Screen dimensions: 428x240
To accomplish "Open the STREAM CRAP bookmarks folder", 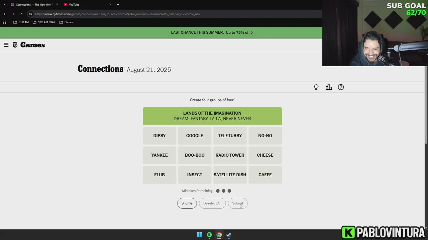I will (x=44, y=22).
